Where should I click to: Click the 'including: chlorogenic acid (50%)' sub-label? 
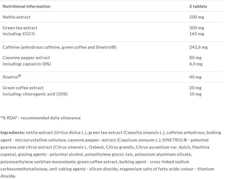pyautogui.click(x=35, y=94)
